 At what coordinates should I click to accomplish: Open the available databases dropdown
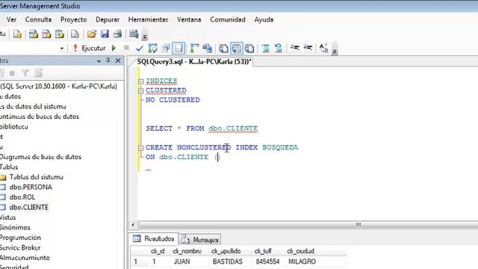point(62,48)
